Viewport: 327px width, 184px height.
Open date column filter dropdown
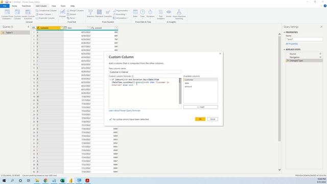89,28
